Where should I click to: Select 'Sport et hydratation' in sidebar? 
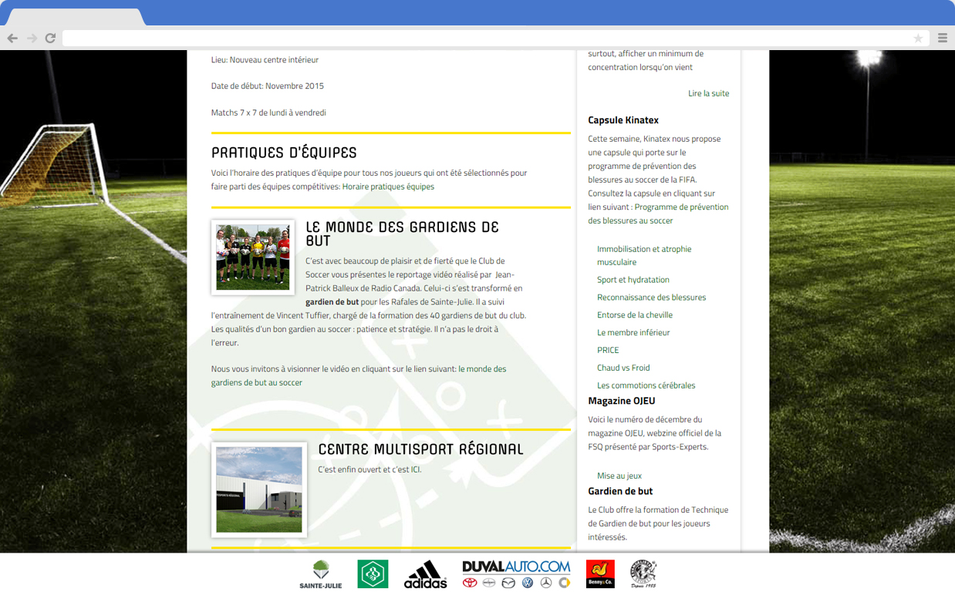pyautogui.click(x=633, y=280)
